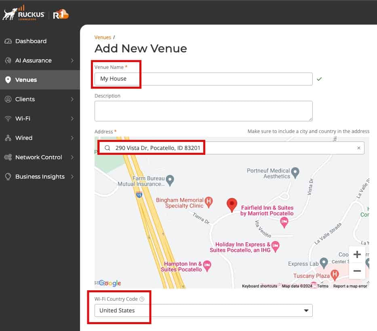Screen dimensions: 377x331
Task: Click the R1 cloud logo
Action: [61, 15]
